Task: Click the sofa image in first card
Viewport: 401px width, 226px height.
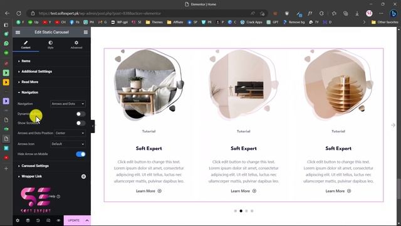Action: pyautogui.click(x=148, y=85)
